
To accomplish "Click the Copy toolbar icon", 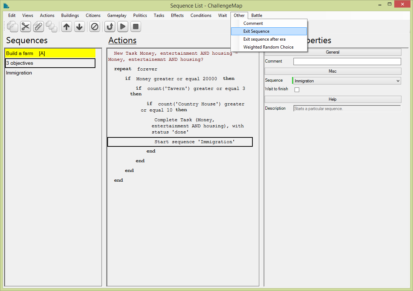I will pyautogui.click(x=12, y=27).
